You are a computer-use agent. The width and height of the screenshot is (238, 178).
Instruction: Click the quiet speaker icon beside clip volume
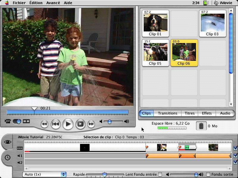coord(167,174)
